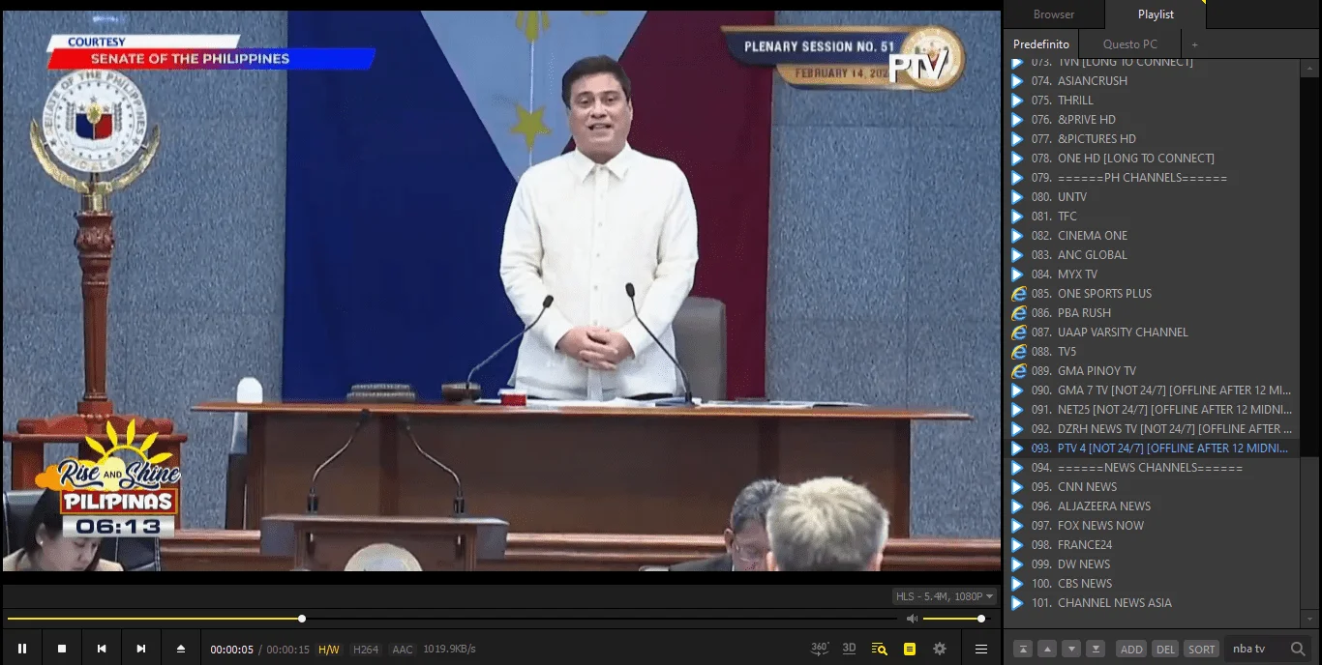Switch to the Playlist tab
Image resolution: width=1322 pixels, height=665 pixels.
1156,14
